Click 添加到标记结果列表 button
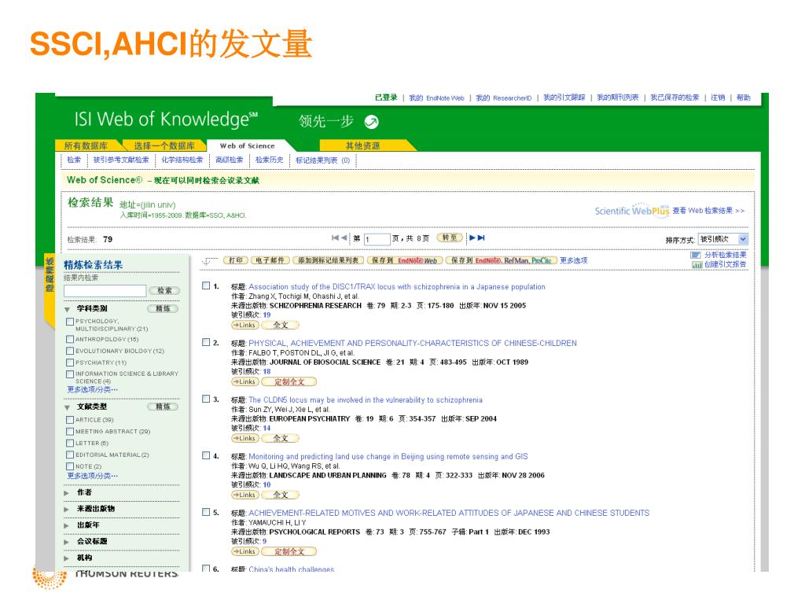The width and height of the screenshot is (805, 604). (329, 260)
